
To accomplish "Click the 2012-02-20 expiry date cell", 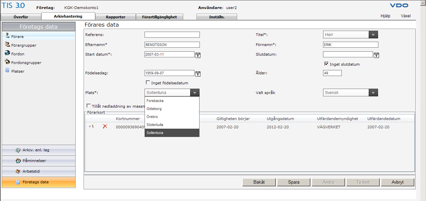I will coord(278,127).
